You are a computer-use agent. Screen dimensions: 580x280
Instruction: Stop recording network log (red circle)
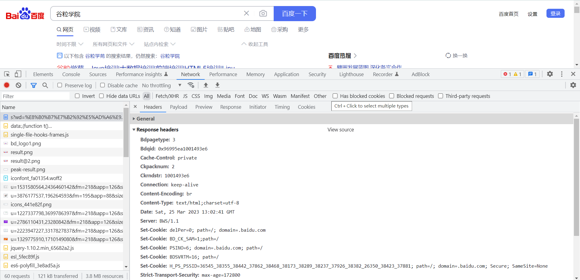[x=7, y=85]
